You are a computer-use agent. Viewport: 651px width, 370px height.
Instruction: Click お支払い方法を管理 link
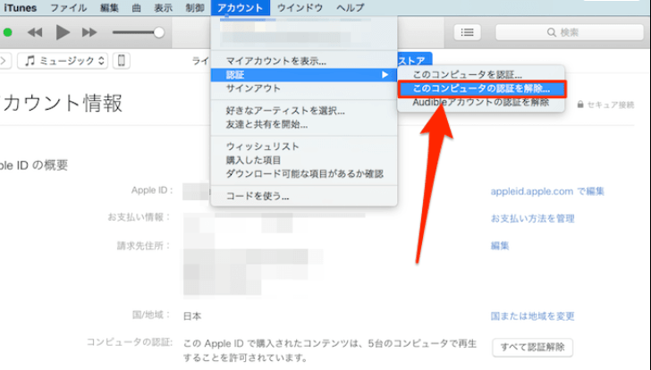click(533, 219)
